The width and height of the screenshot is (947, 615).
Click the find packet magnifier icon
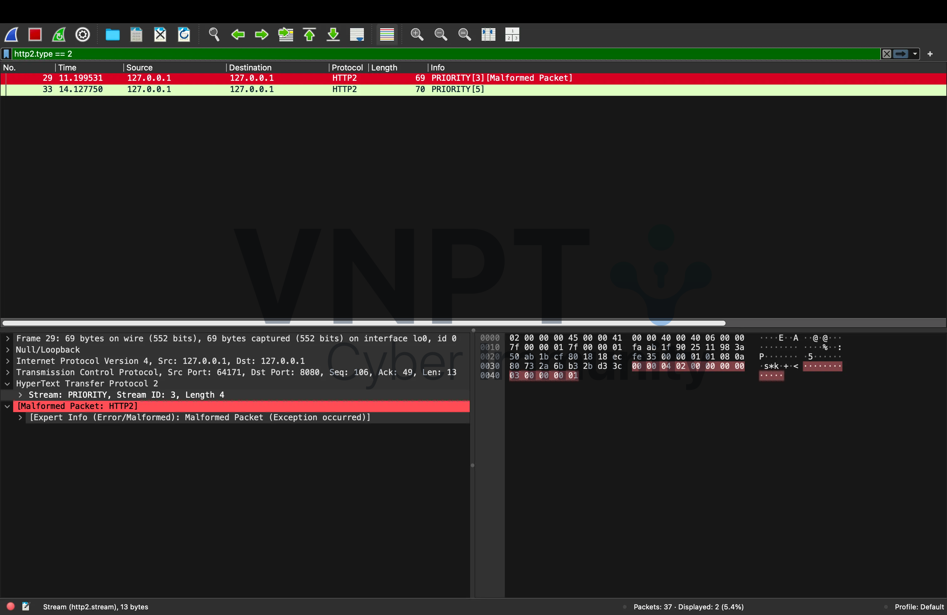tap(214, 35)
